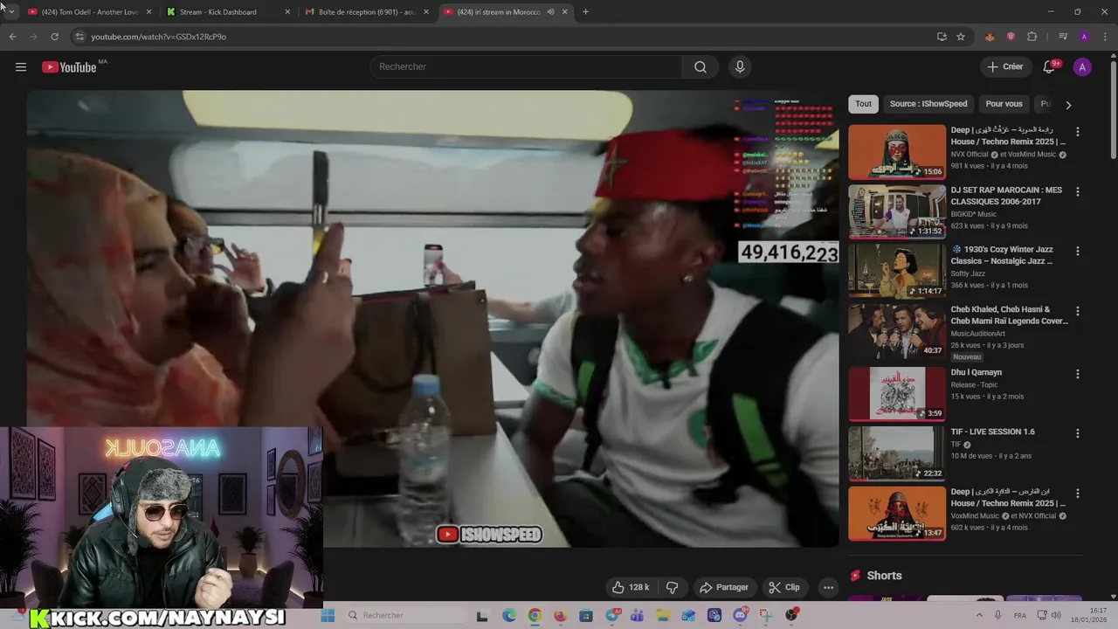This screenshot has height=629, width=1118.
Task: Open a new browser tab
Action: point(585,11)
